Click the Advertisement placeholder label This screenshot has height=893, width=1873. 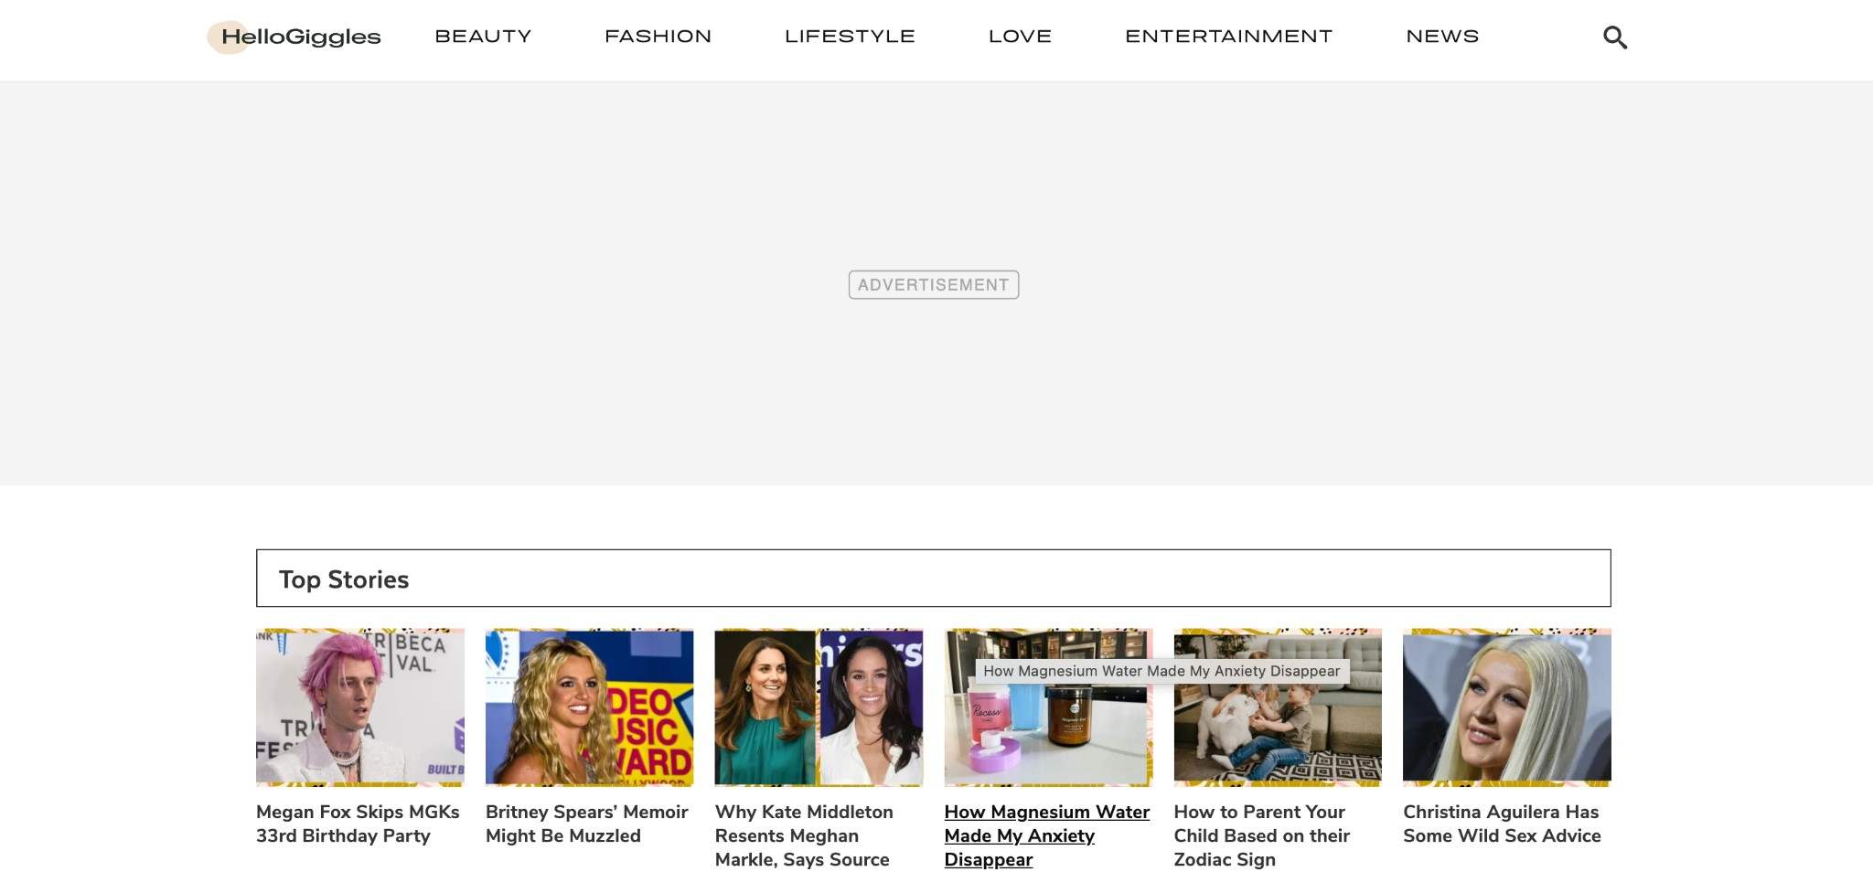(934, 285)
